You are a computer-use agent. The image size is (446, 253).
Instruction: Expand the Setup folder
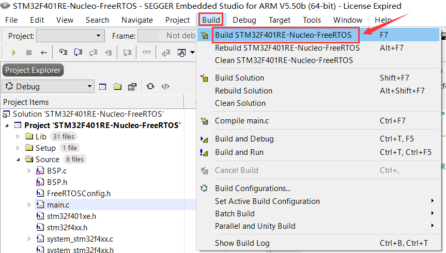(18, 148)
